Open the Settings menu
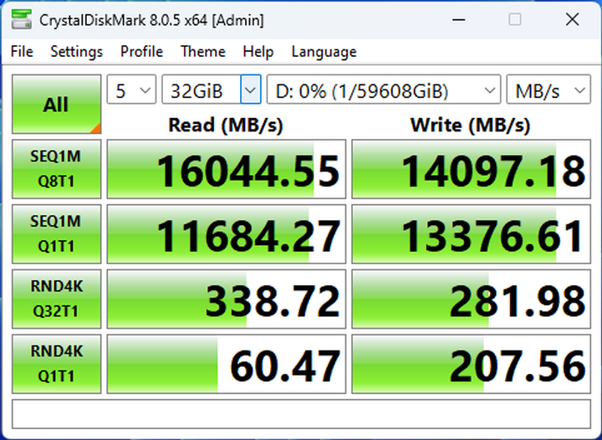The width and height of the screenshot is (602, 440). 76,52
